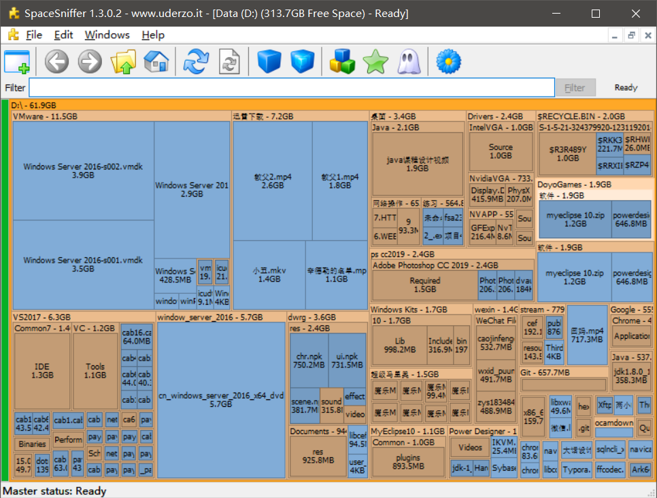Viewport: 657px width, 498px height.
Task: Start a new master scan with blue arrows icon
Action: [197, 61]
